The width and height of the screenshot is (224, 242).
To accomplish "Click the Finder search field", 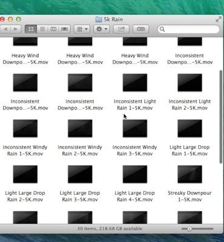I will (x=188, y=29).
